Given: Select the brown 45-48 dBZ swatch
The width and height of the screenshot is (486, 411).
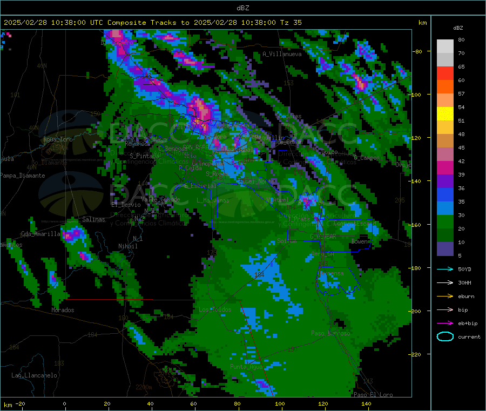Looking at the screenshot, I should click(445, 141).
